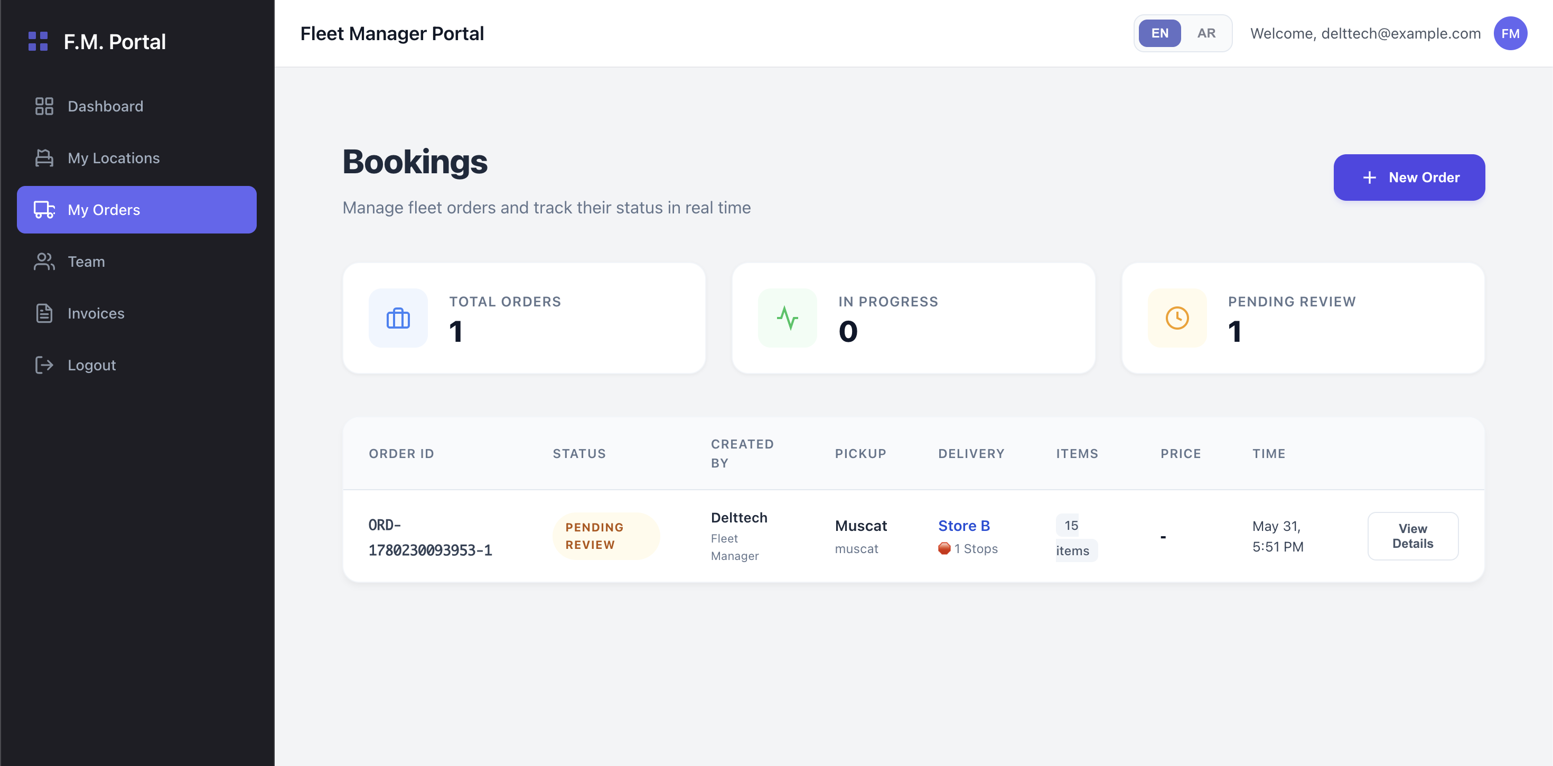Click the PICKUP column header
This screenshot has width=1553, height=766.
tap(860, 454)
